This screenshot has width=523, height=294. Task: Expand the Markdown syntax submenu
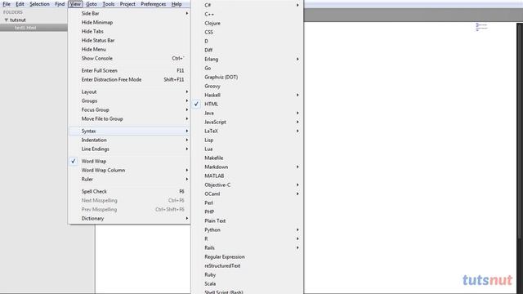tap(247, 167)
